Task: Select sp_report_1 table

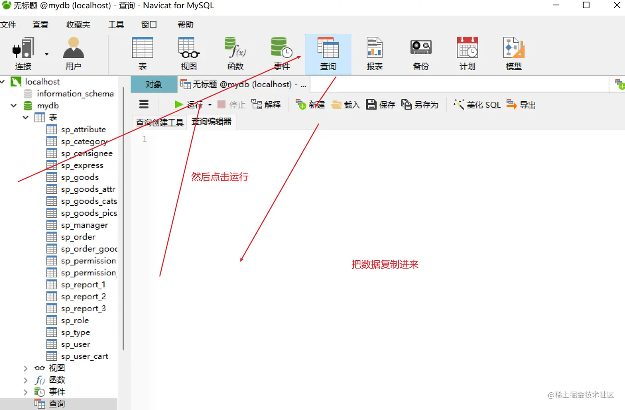Action: pyautogui.click(x=83, y=285)
